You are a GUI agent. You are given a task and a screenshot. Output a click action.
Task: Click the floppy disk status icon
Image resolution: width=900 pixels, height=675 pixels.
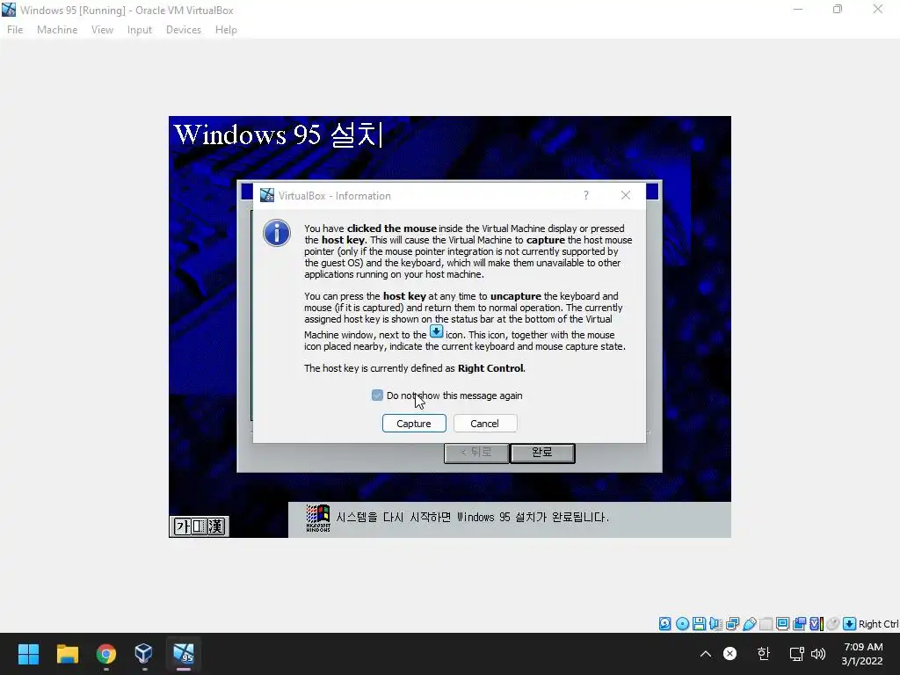pos(699,624)
